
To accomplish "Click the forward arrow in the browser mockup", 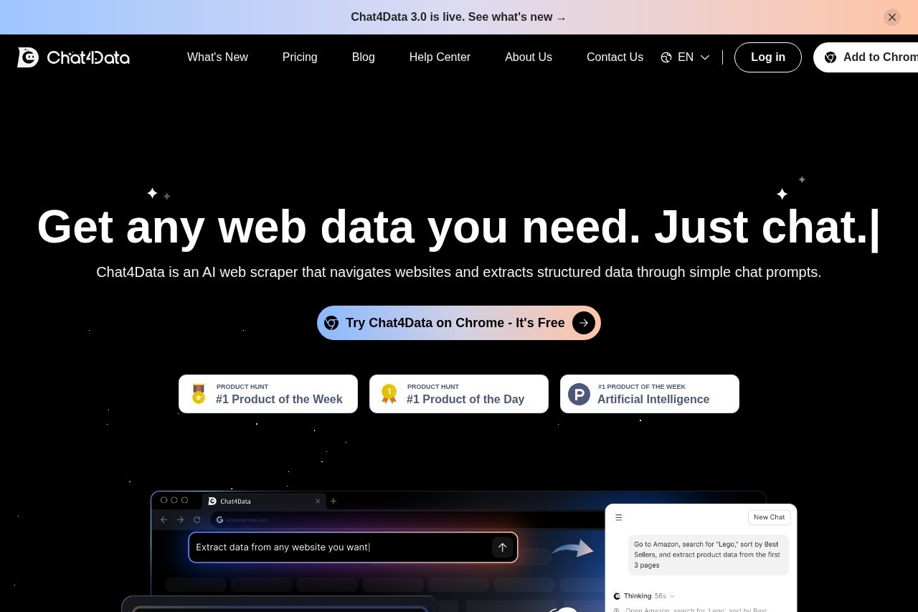I will pyautogui.click(x=180, y=519).
